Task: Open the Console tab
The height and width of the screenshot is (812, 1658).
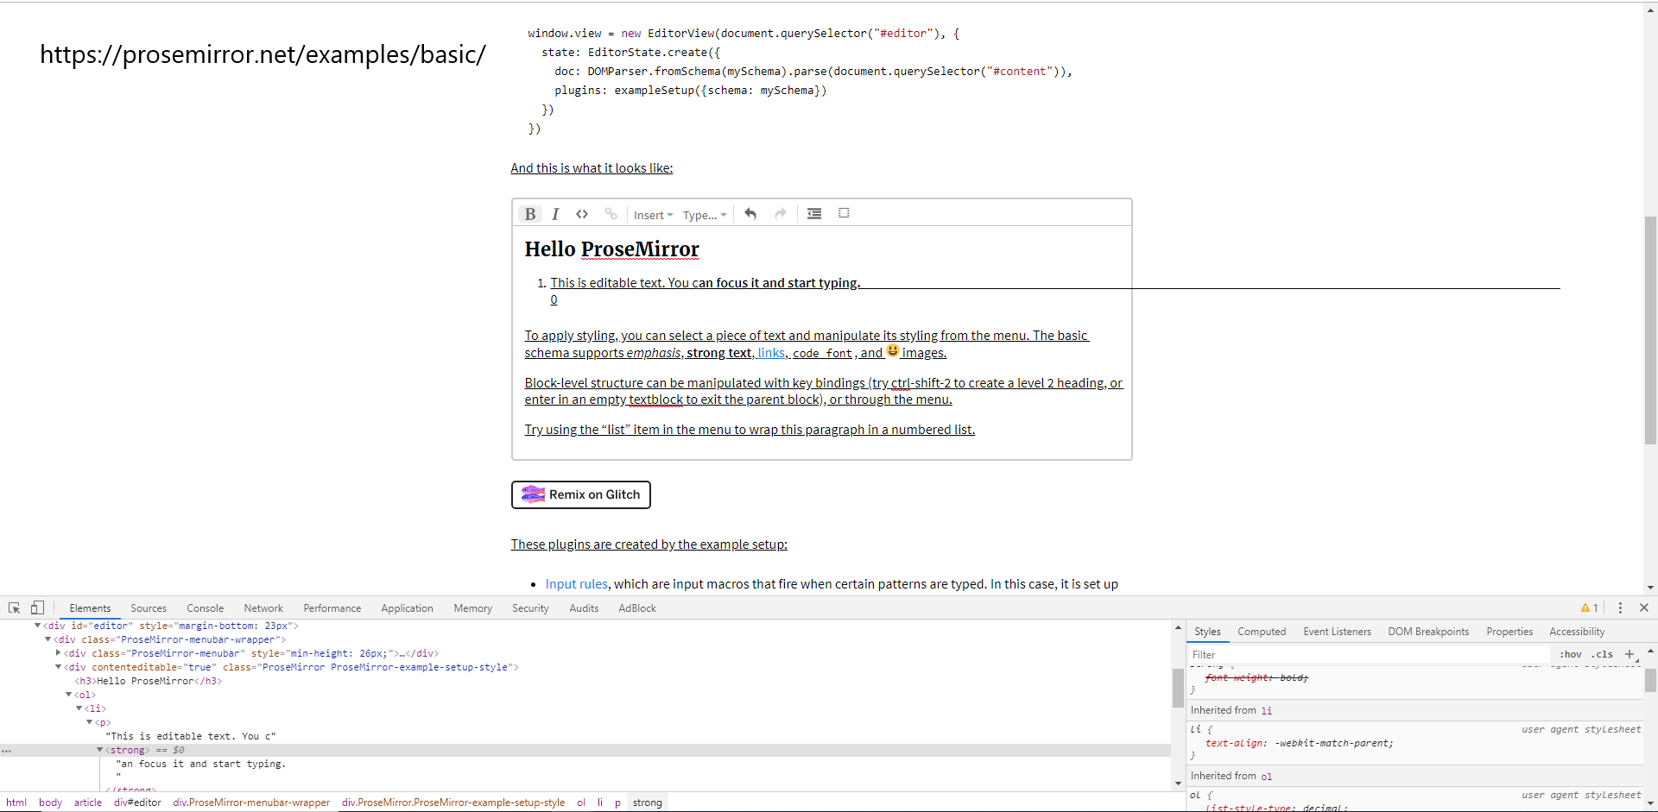Action: coord(205,608)
